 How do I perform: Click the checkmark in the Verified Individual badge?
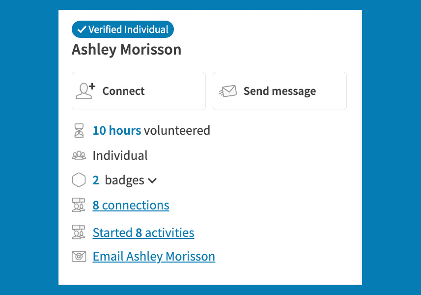coord(83,29)
